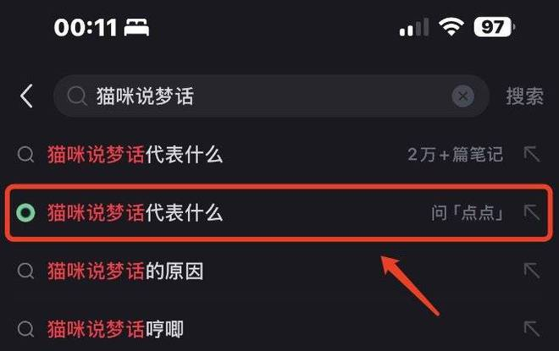
Task: Tap the magnifier icon inside the search field
Action: coord(76,96)
